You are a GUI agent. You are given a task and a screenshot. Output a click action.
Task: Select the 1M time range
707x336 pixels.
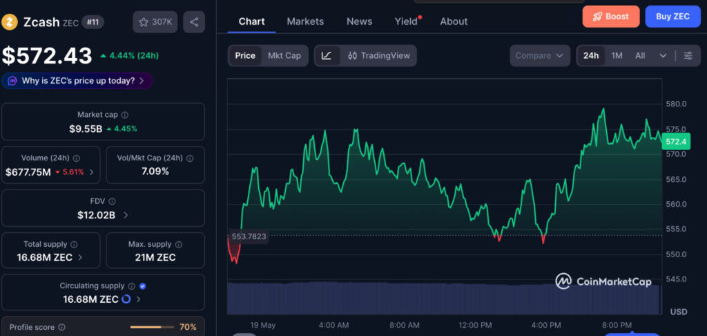coord(617,55)
